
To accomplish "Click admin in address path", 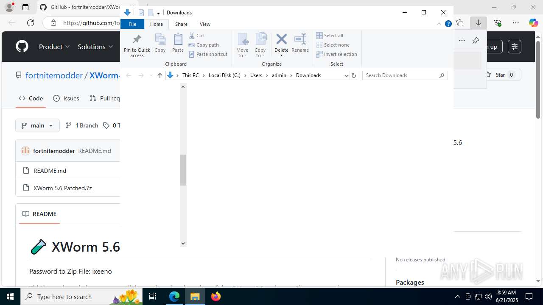I will coord(279,75).
